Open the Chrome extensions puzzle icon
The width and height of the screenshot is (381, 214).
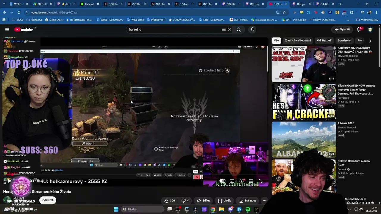pyautogui.click(x=352, y=12)
